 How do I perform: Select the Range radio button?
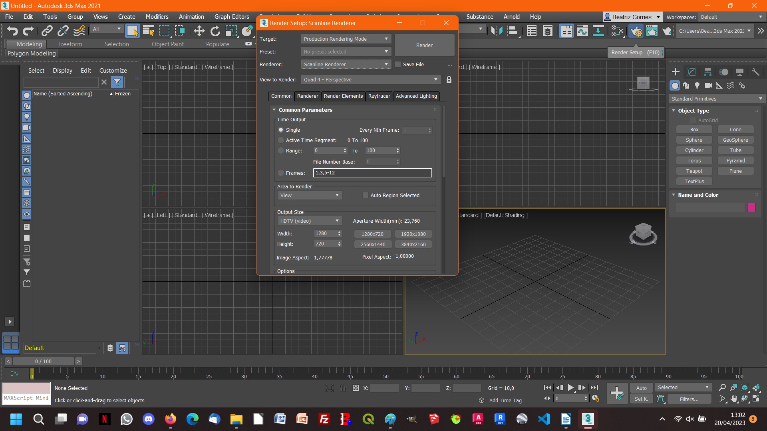(281, 150)
